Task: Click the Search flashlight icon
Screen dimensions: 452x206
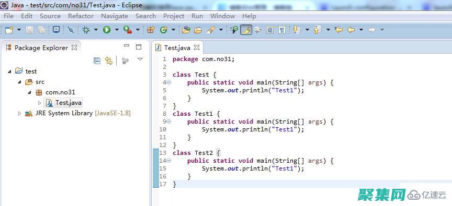Action: [211, 30]
